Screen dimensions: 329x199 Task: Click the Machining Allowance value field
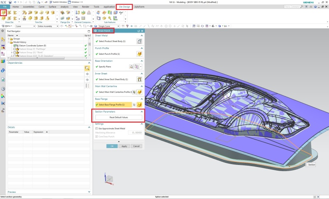[135, 133]
